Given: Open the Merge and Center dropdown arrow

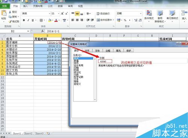Looking at the screenshot, I should click(114, 20).
